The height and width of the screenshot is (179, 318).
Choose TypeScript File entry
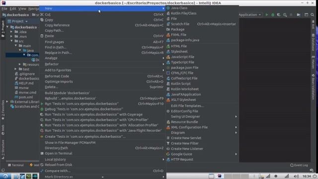[202, 62]
